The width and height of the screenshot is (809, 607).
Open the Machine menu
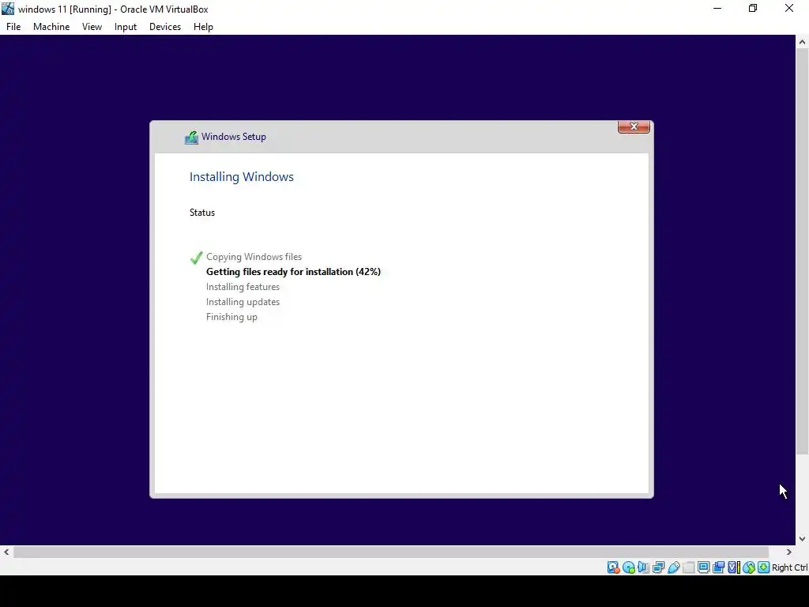pos(51,27)
